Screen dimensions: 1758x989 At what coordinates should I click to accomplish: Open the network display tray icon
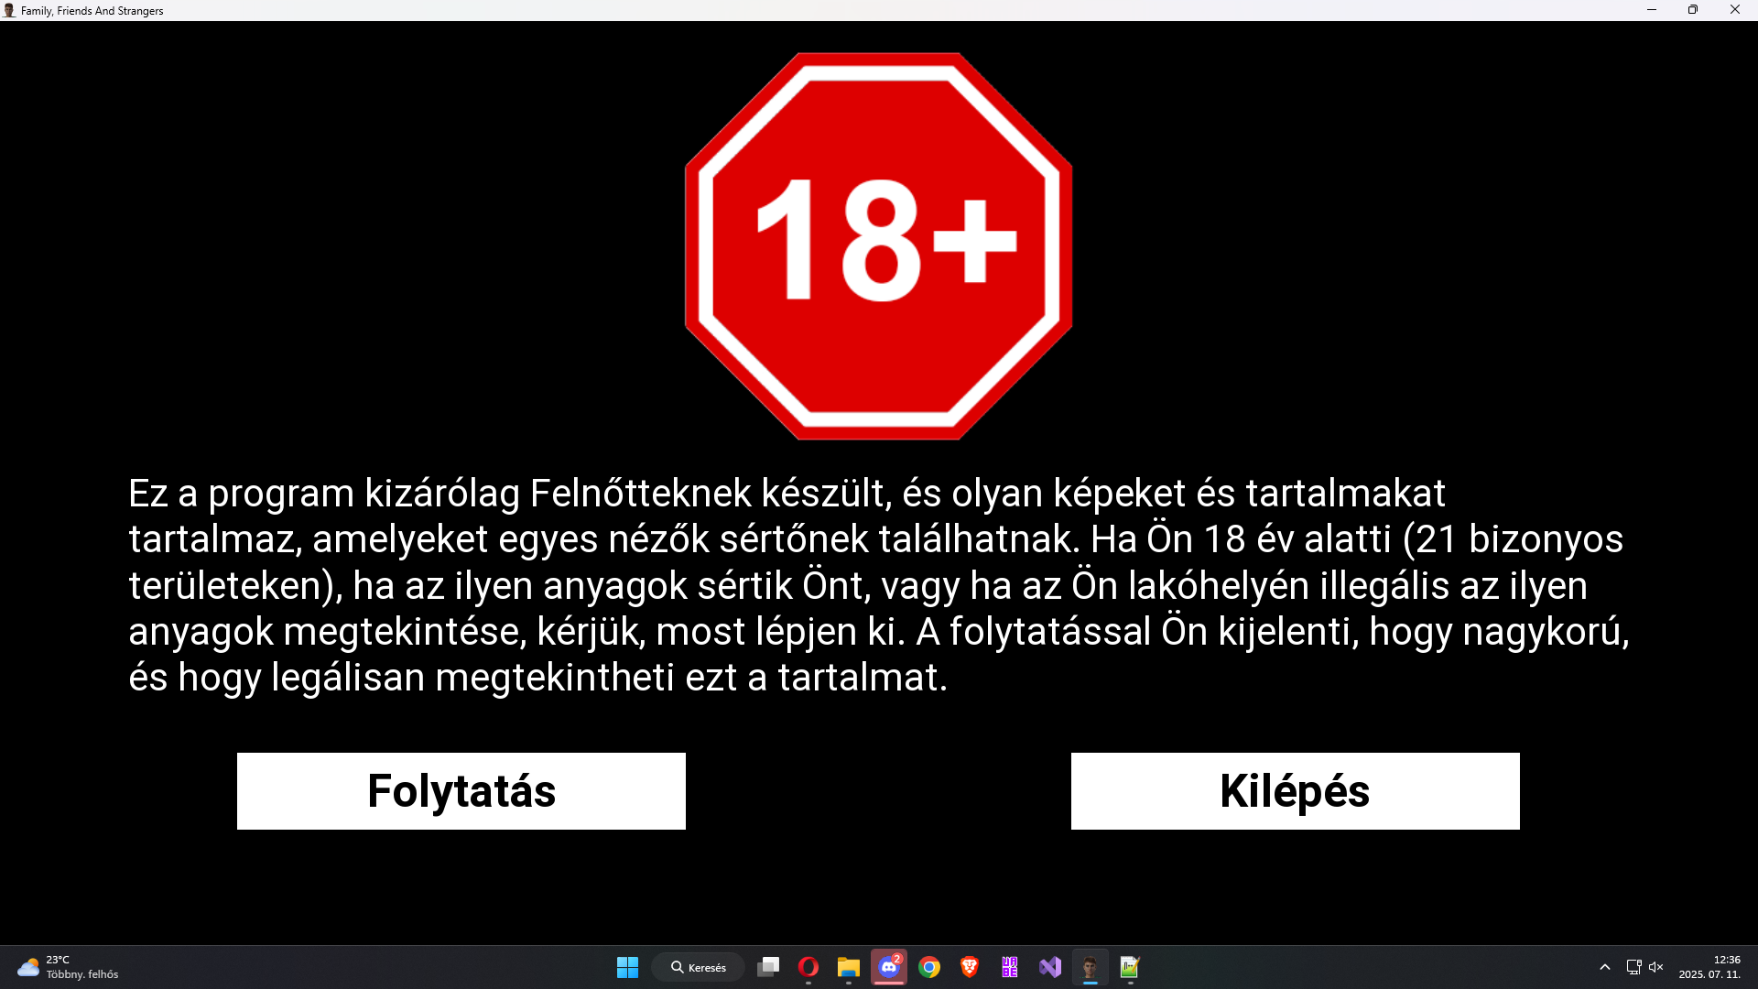[x=1633, y=967]
